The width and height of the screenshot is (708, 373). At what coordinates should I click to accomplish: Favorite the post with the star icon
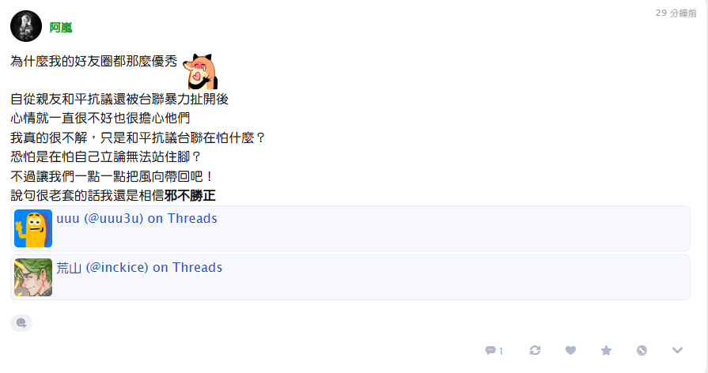[x=607, y=350]
